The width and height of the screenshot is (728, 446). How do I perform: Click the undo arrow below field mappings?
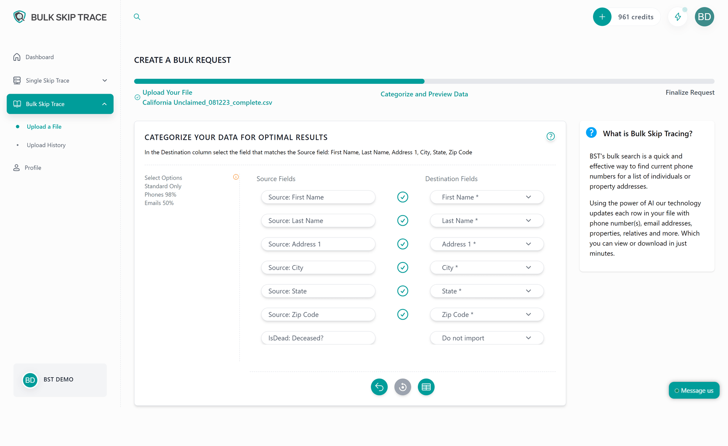[379, 387]
